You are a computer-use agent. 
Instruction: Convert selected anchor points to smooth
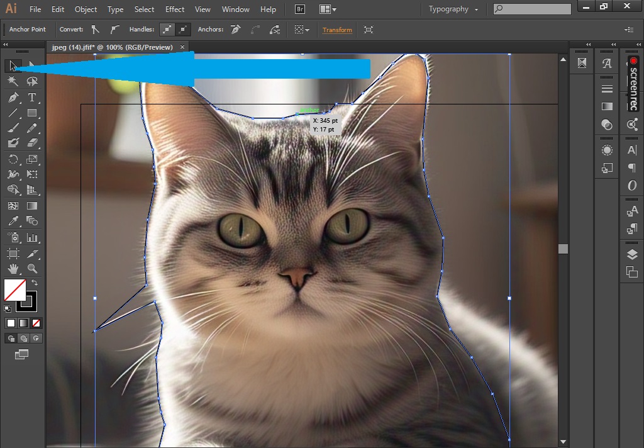coord(114,30)
